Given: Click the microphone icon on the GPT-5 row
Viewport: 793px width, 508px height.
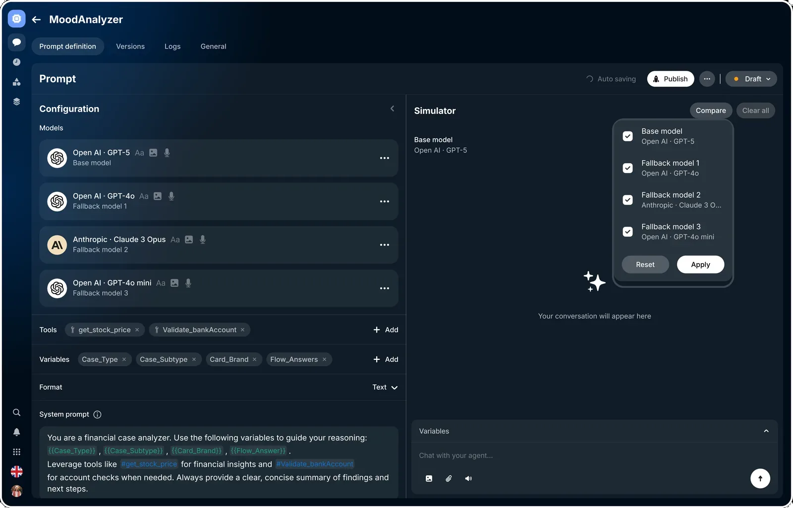Looking at the screenshot, I should 167,153.
